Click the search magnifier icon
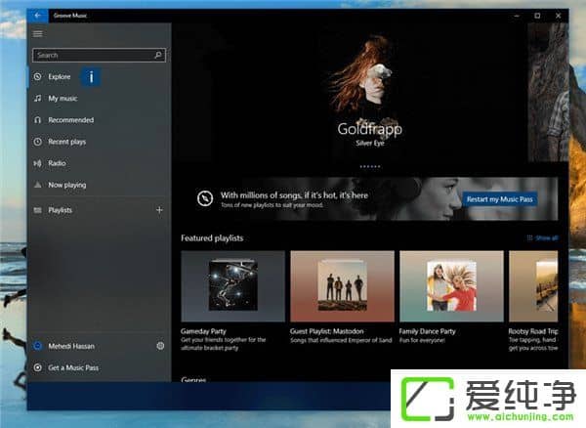586x428 pixels. (158, 55)
